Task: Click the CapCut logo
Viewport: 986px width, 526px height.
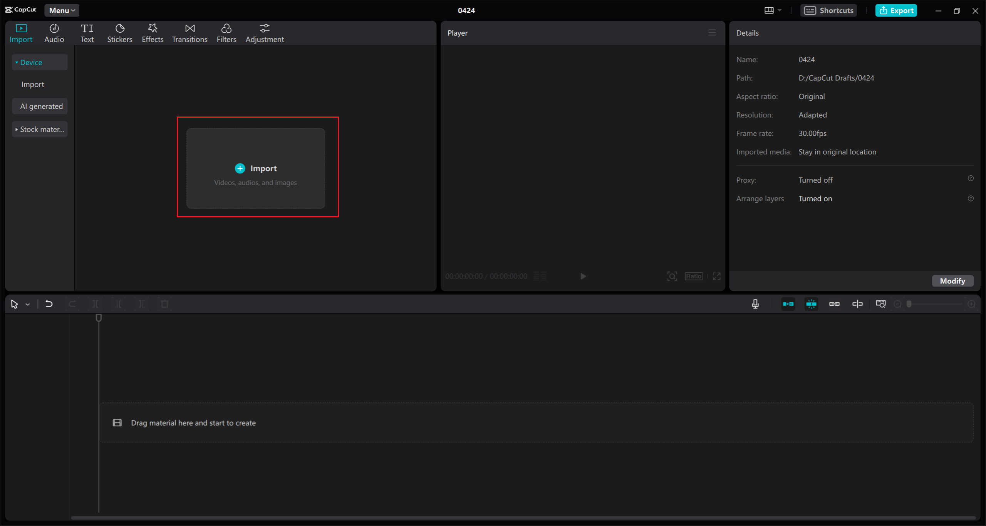Action: tap(21, 10)
